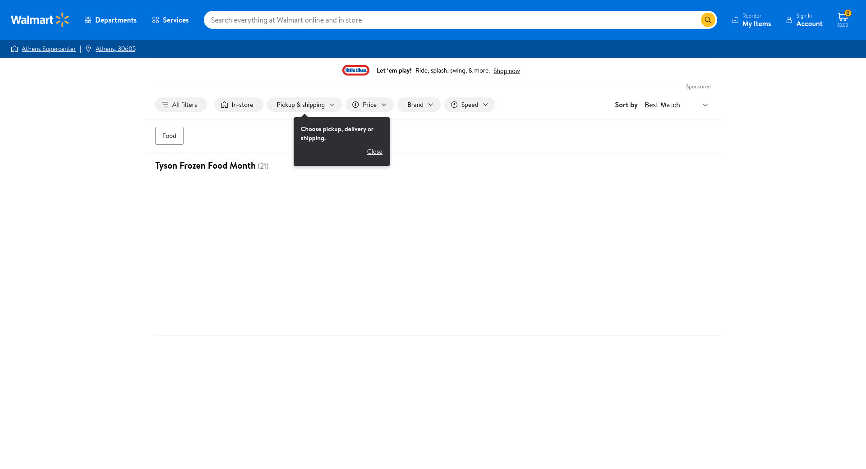Click the yellow search magnifier icon
This screenshot has height=469, width=866.
(708, 20)
